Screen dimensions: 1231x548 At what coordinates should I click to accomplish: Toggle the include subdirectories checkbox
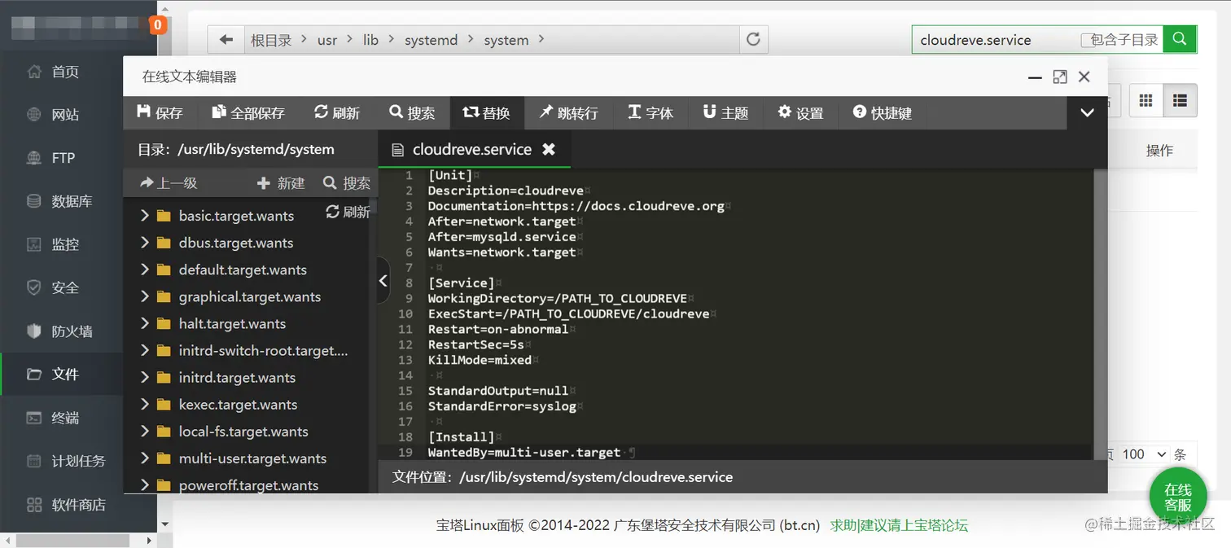coord(1087,40)
